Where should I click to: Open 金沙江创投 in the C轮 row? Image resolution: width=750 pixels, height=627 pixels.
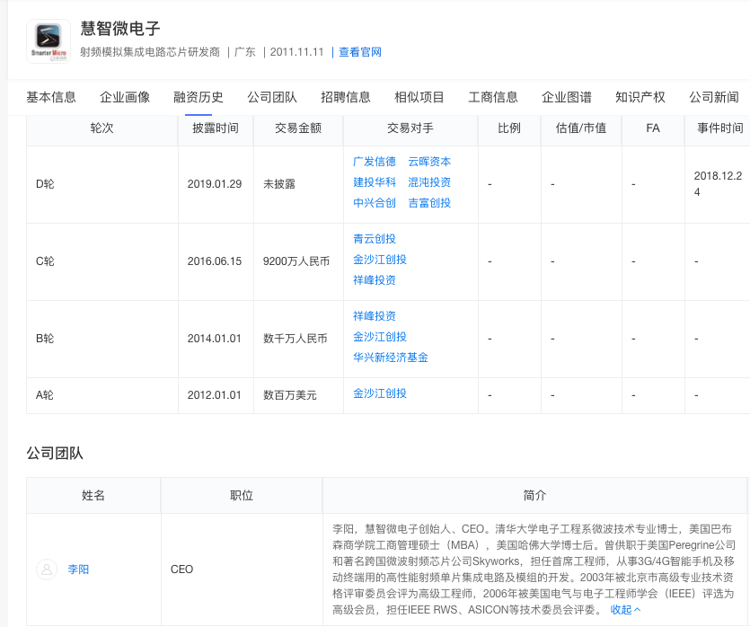[380, 260]
